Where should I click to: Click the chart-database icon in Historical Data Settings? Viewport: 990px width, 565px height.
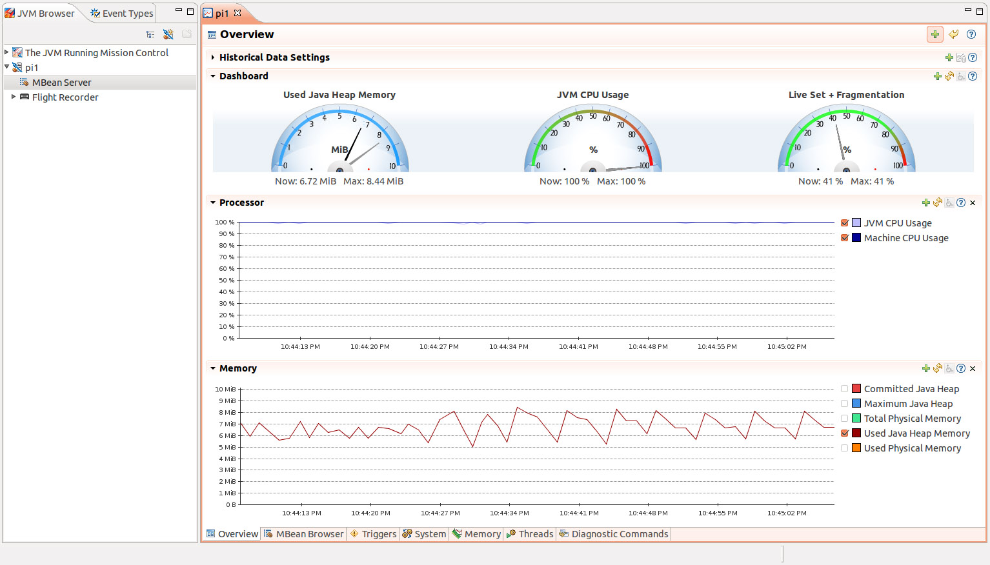click(x=961, y=57)
